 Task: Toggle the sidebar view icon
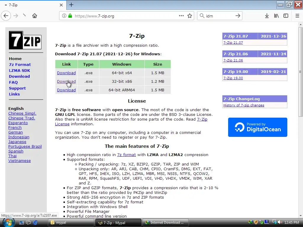(x=286, y=16)
